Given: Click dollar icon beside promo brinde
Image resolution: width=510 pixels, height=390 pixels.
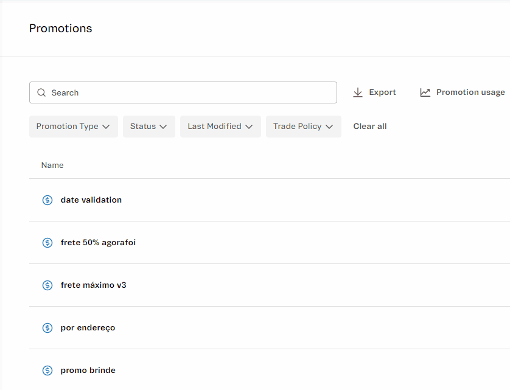Looking at the screenshot, I should 47,371.
